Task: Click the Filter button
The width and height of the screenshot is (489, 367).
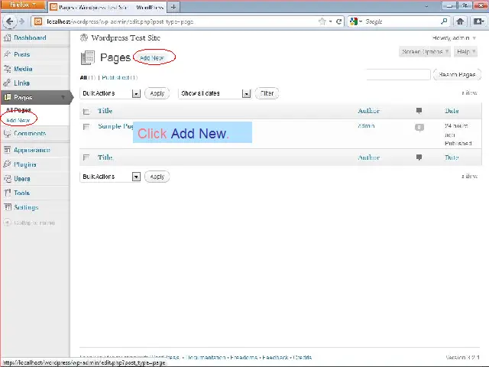Action: (267, 93)
